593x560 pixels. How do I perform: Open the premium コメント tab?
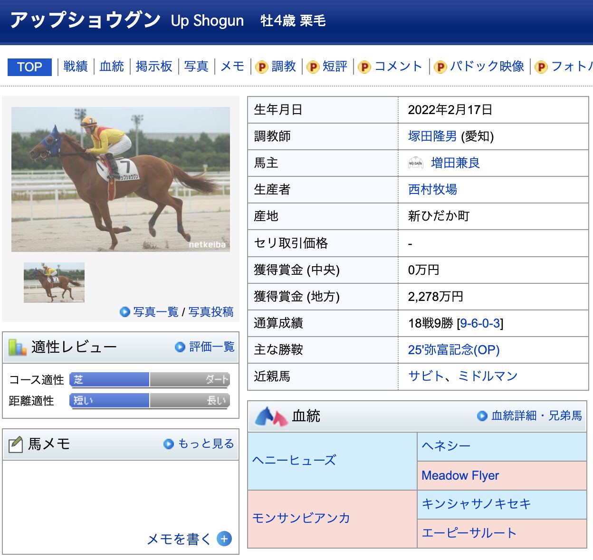pos(398,67)
